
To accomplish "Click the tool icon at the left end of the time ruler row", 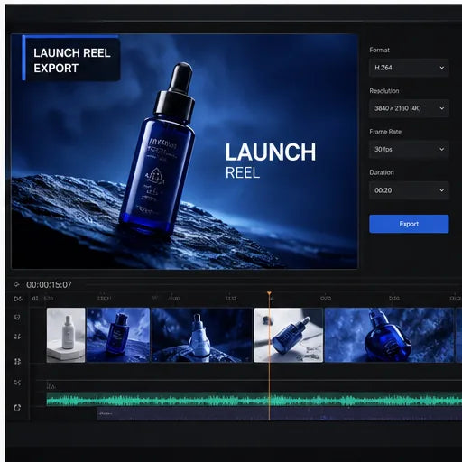I will point(18,299).
